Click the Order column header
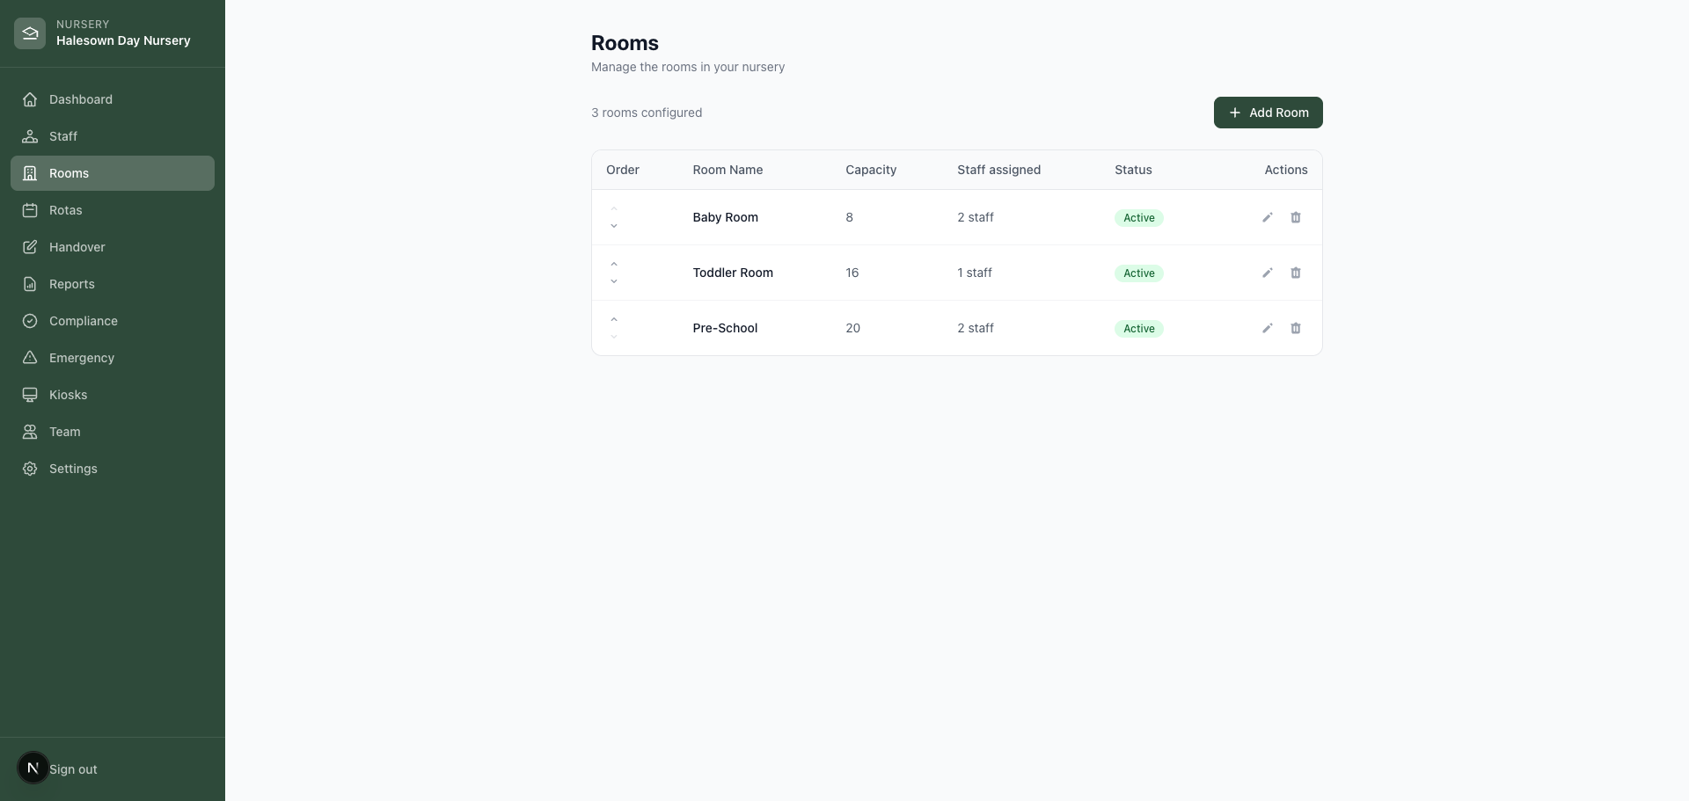 point(623,170)
